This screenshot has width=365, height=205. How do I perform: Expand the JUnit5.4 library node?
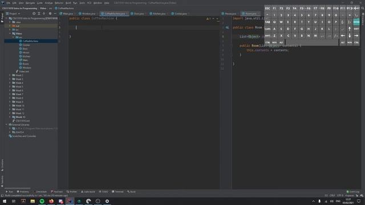pos(10,132)
